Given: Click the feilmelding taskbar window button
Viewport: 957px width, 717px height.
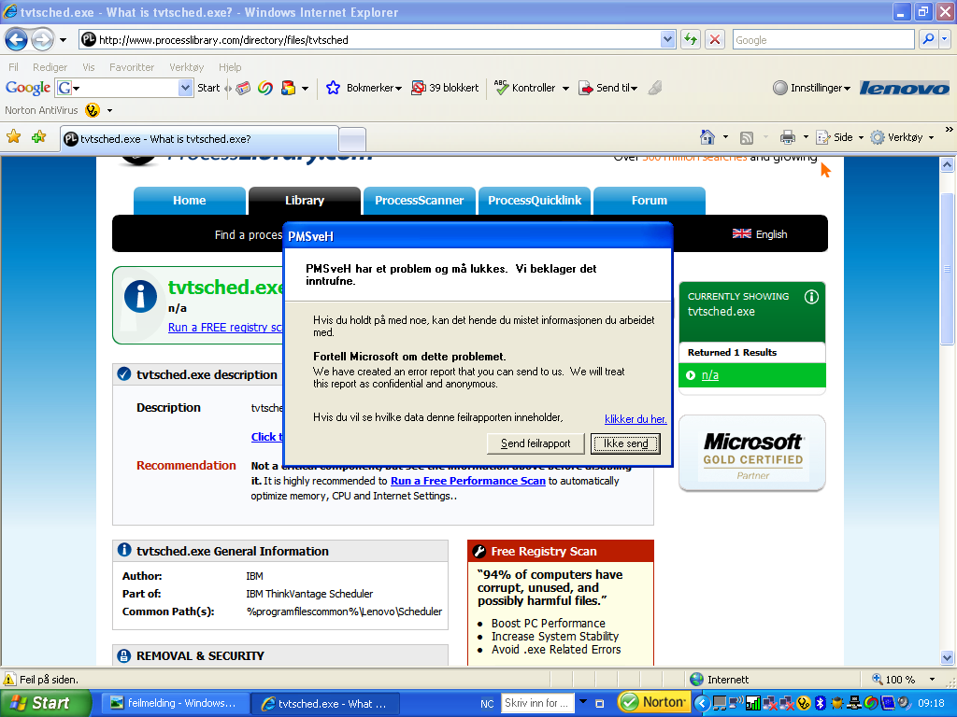Looking at the screenshot, I should point(175,703).
